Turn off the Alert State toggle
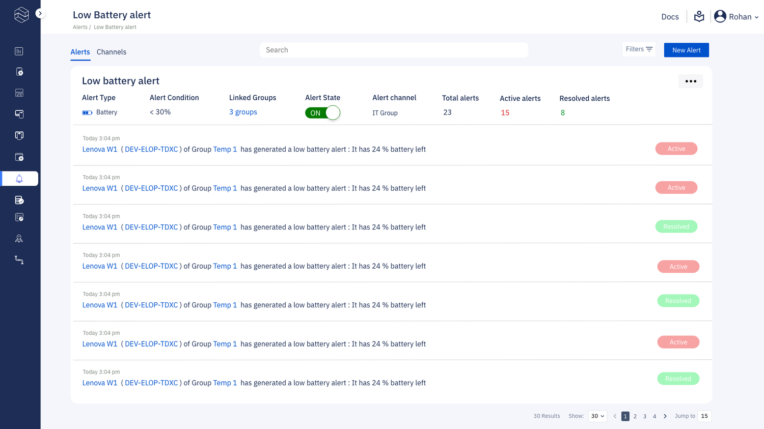764x429 pixels. [x=322, y=113]
